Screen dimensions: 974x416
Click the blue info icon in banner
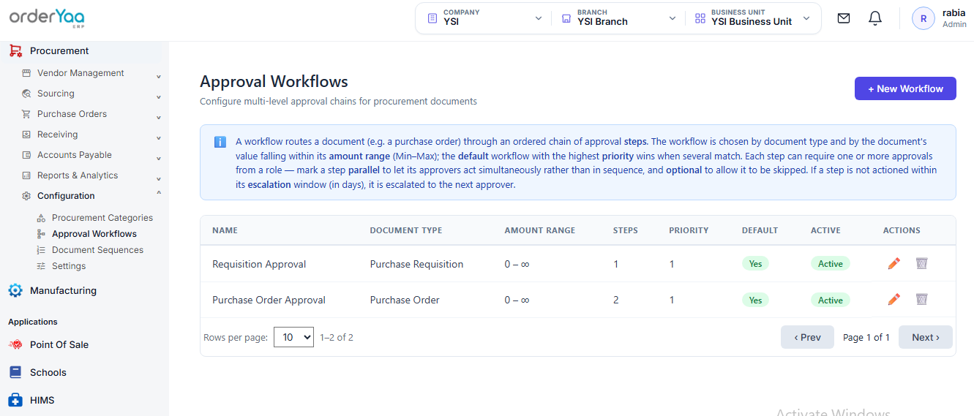[220, 142]
